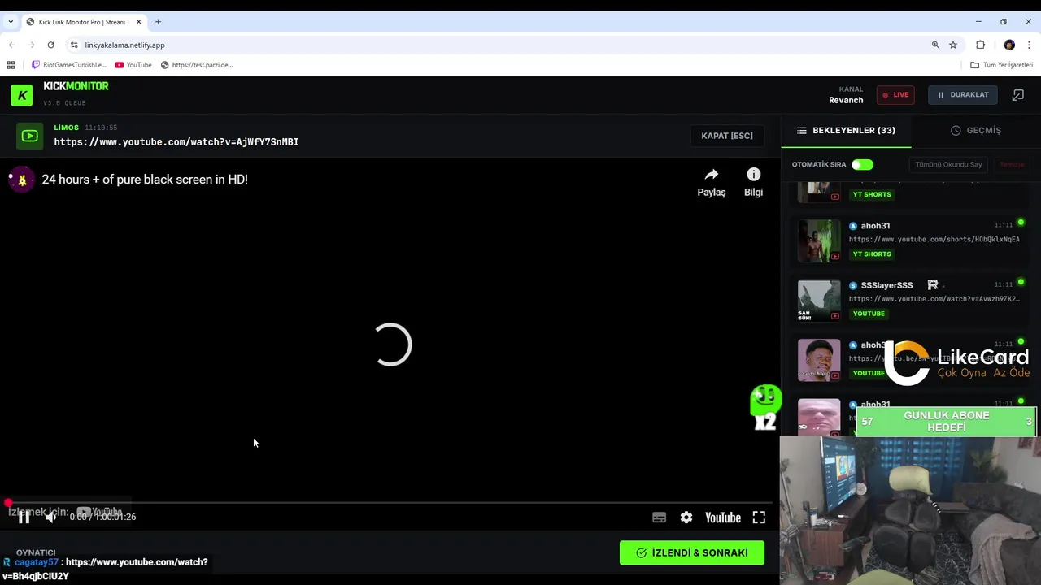Viewport: 1041px width, 585px height.
Task: Open the Bilgi info icon
Action: pyautogui.click(x=754, y=175)
